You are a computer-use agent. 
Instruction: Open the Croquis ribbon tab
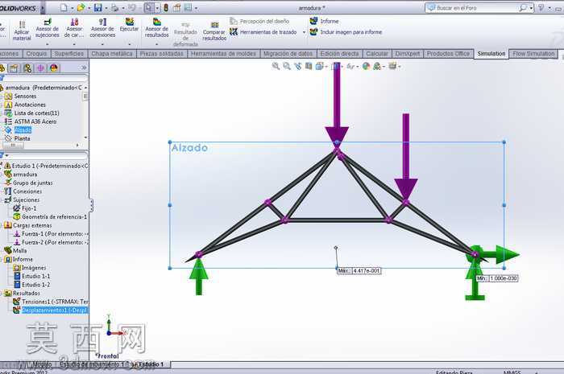[36, 54]
